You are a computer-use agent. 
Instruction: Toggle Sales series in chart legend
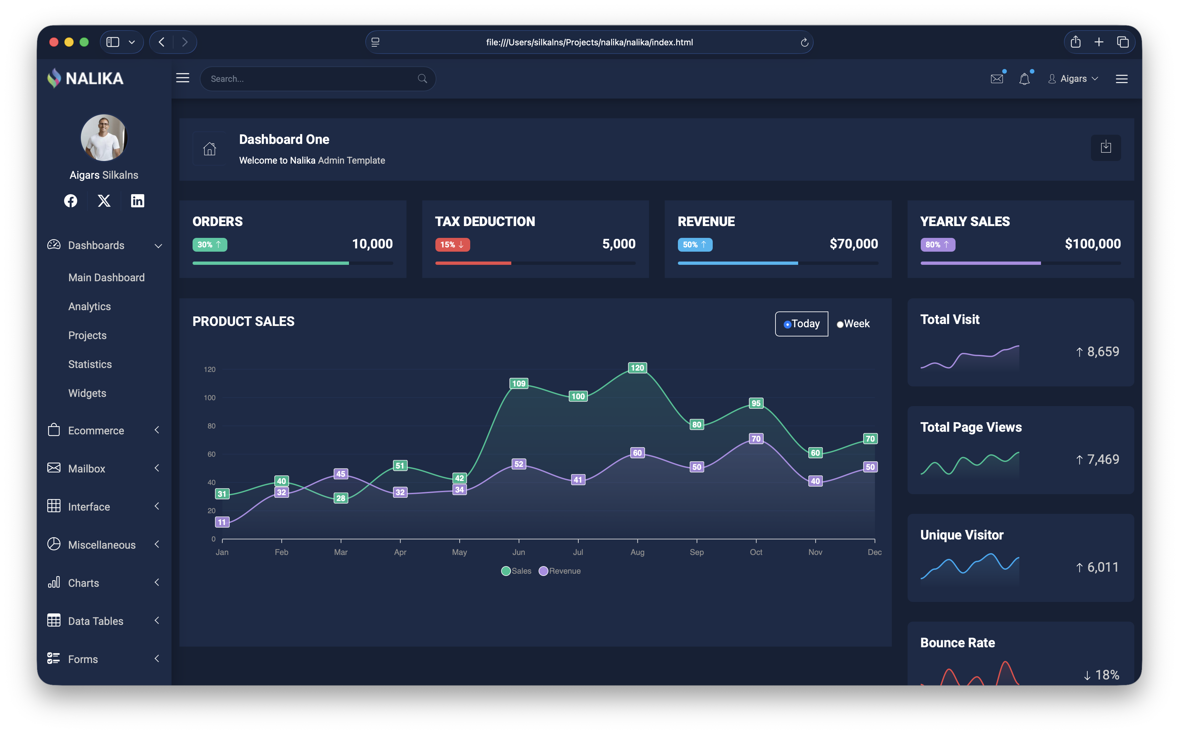pyautogui.click(x=516, y=571)
